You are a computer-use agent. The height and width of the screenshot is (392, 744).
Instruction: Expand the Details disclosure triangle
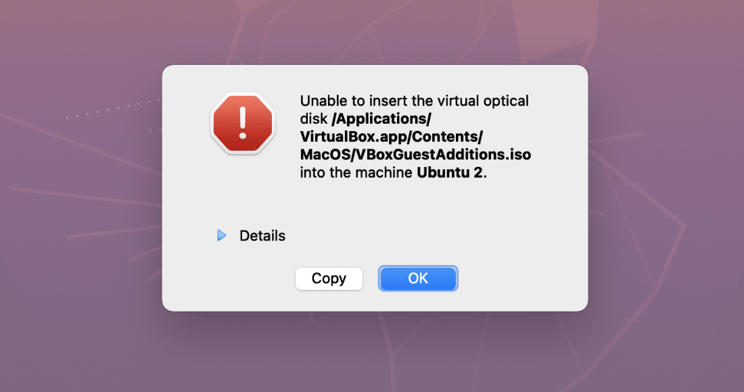221,236
